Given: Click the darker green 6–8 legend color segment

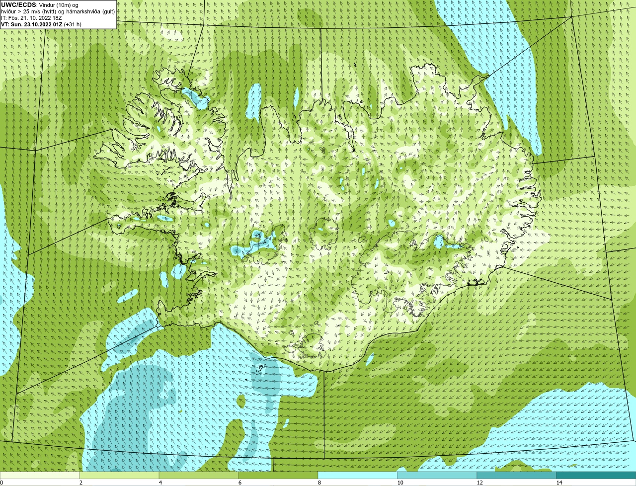Looking at the screenshot, I should tap(278, 476).
